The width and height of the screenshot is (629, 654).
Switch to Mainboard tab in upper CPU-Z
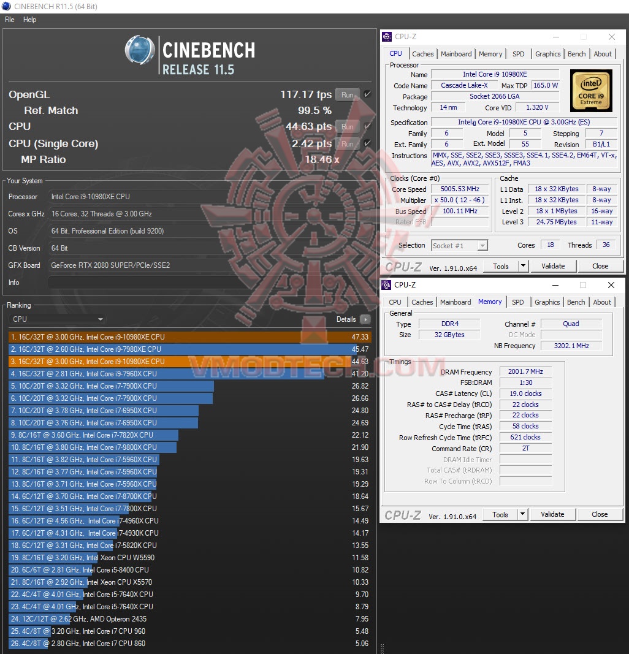pos(456,54)
